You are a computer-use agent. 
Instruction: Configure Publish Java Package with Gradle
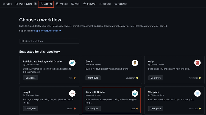click(x=30, y=78)
